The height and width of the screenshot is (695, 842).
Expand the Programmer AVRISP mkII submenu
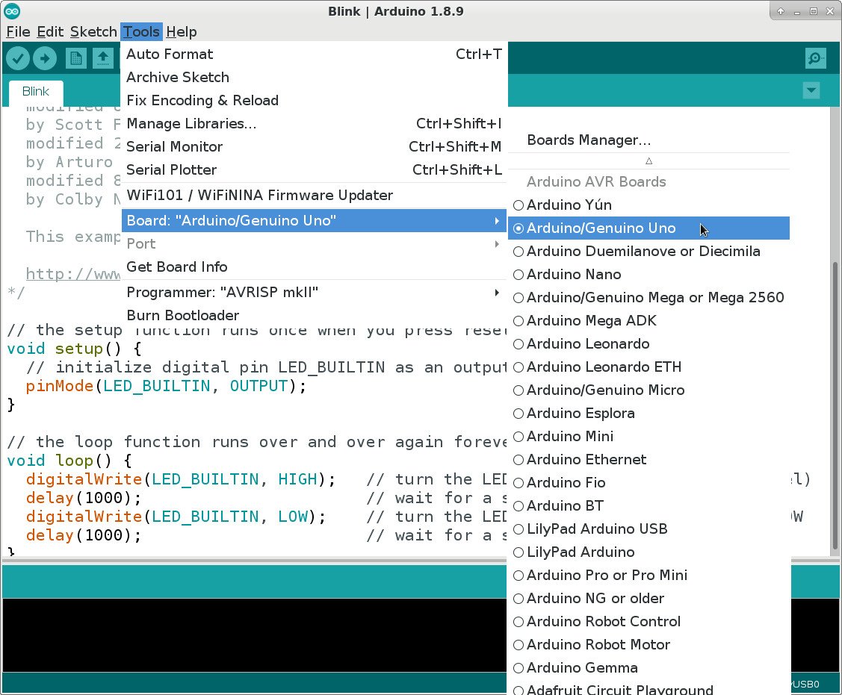pos(314,293)
